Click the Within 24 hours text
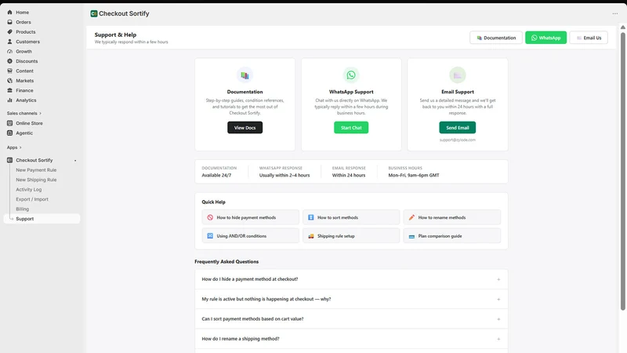 tap(349, 175)
